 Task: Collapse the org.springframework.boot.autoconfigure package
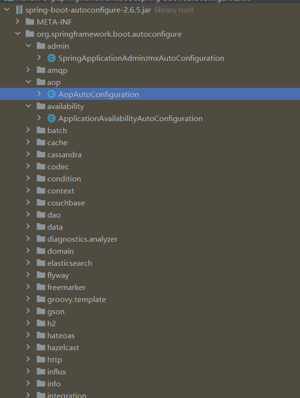click(x=18, y=34)
